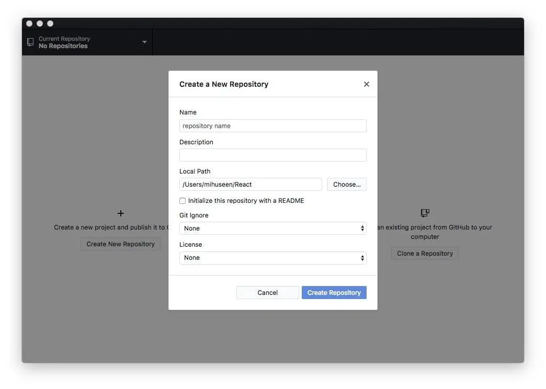Close the Create a New Repository dialog
546x389 pixels.
pos(366,84)
